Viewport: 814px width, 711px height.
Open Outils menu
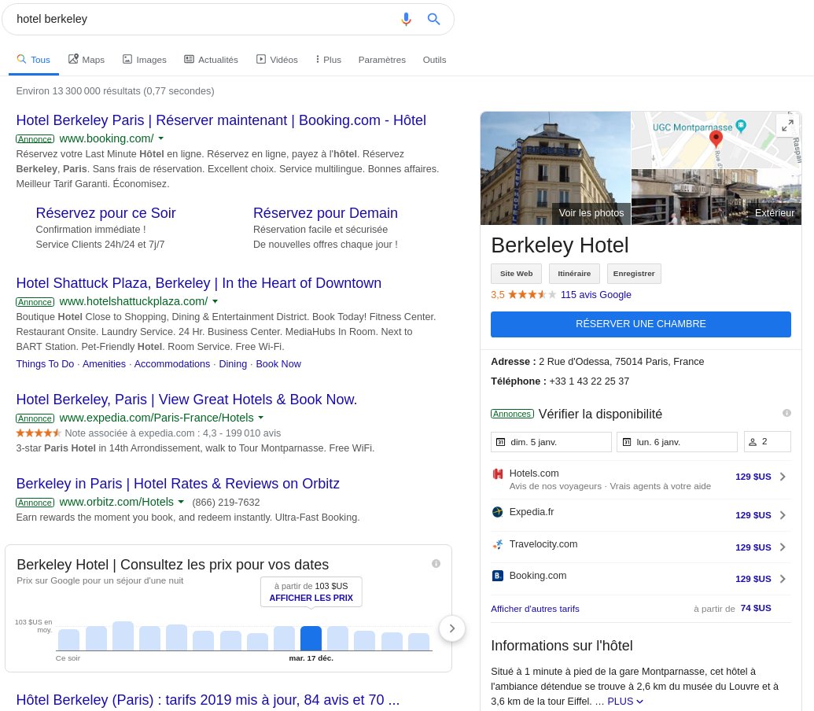[x=434, y=60]
